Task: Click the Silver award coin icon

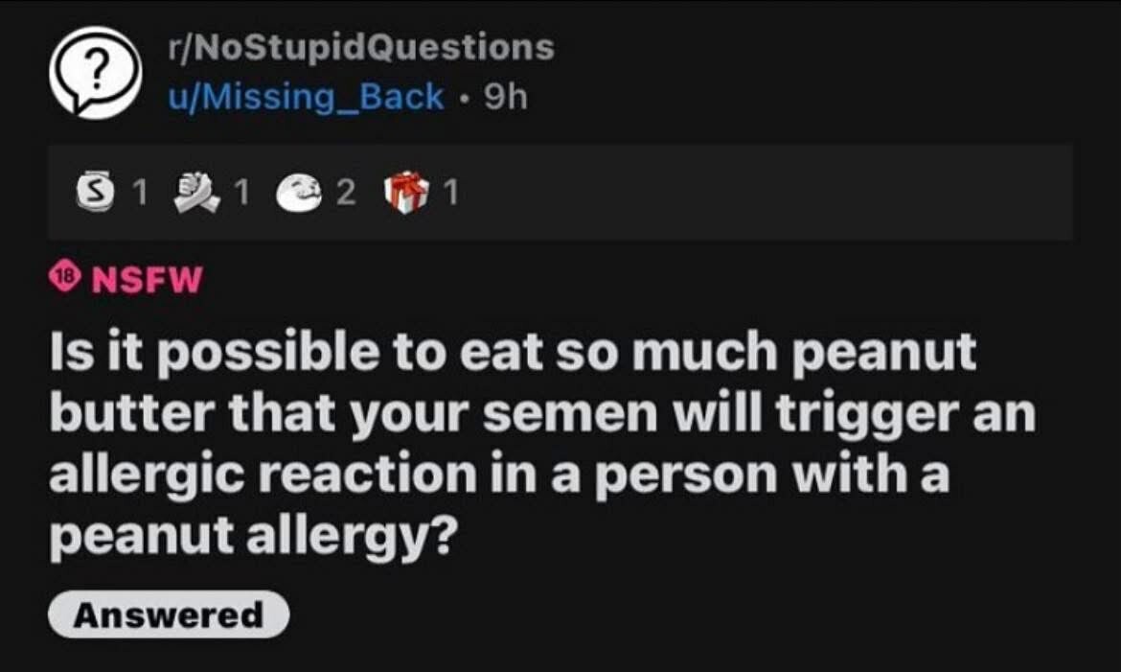Action: coord(95,191)
